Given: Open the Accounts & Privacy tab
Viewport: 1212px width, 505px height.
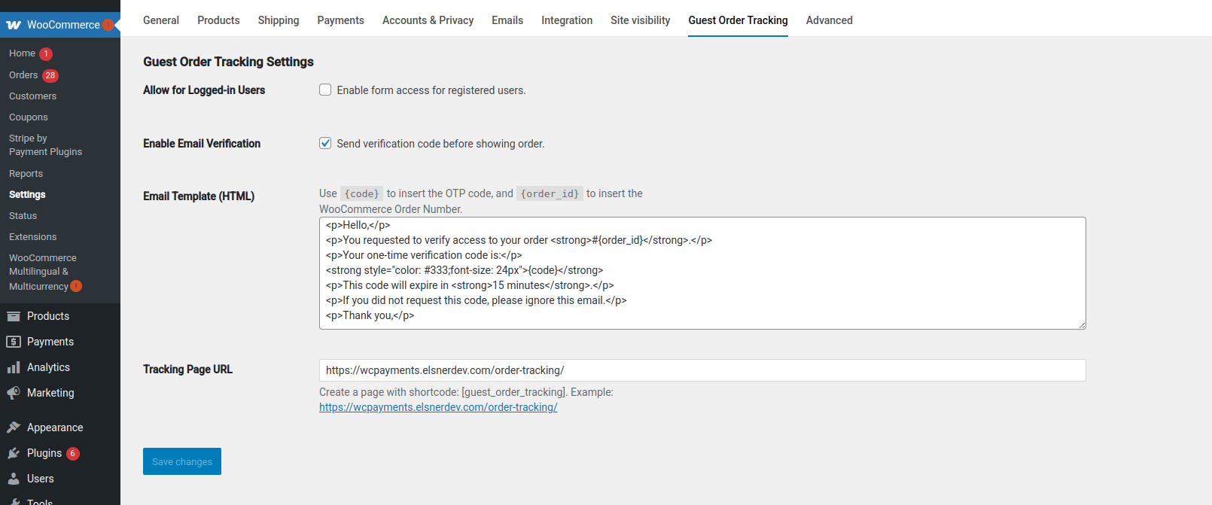Looking at the screenshot, I should coord(428,20).
